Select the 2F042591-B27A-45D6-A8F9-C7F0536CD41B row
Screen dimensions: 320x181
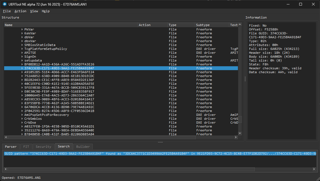[121, 111]
